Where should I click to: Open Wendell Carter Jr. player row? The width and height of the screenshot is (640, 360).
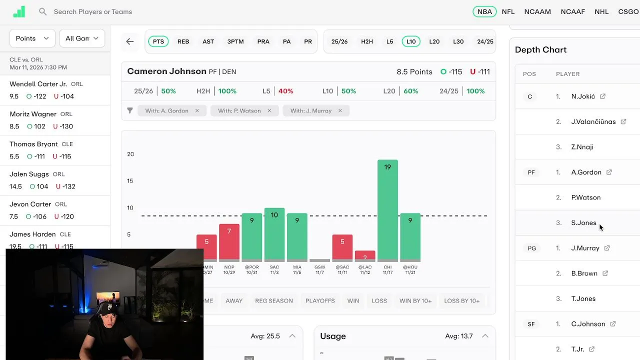(x=55, y=90)
